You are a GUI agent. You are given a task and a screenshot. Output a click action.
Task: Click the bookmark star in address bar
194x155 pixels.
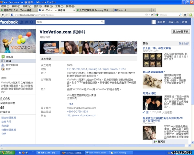[x=146, y=15]
